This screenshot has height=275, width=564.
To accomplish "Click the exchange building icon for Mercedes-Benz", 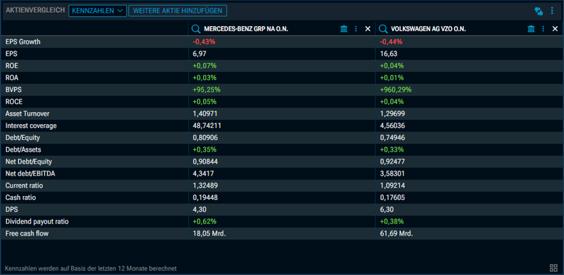I will coord(344,29).
